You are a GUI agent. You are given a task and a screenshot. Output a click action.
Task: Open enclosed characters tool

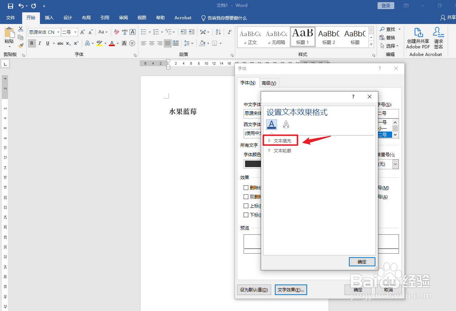[133, 43]
